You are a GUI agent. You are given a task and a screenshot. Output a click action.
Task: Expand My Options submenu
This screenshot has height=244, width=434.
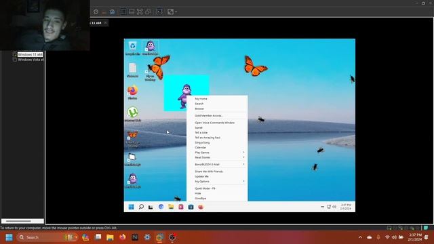pos(217,182)
